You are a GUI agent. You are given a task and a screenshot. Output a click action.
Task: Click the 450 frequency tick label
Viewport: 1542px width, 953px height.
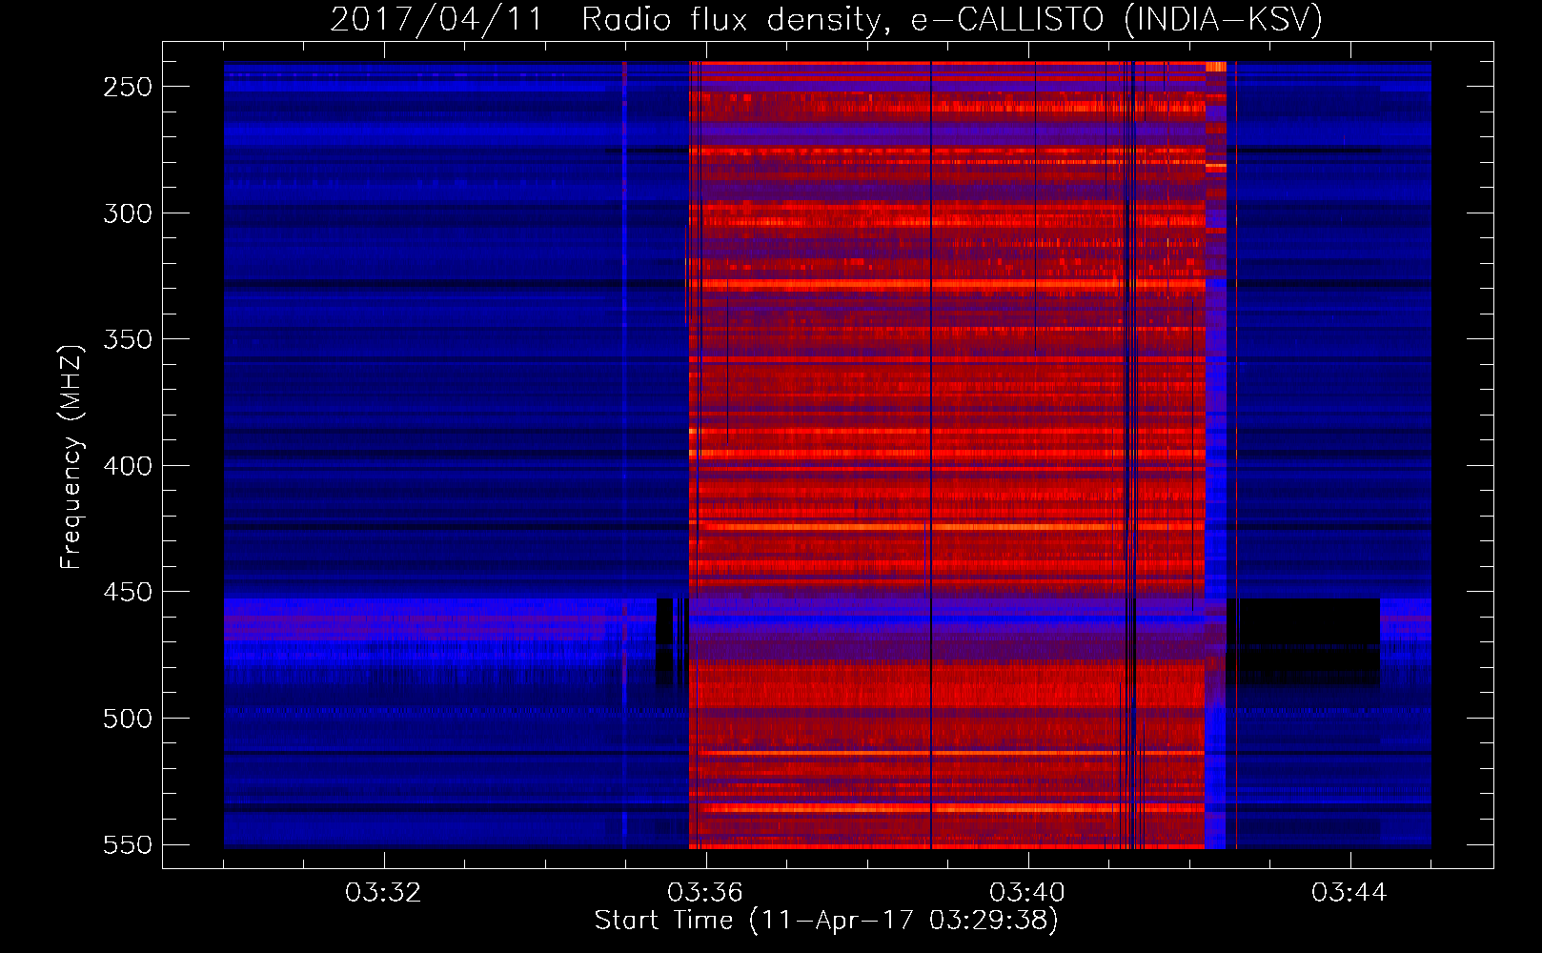click(x=128, y=592)
